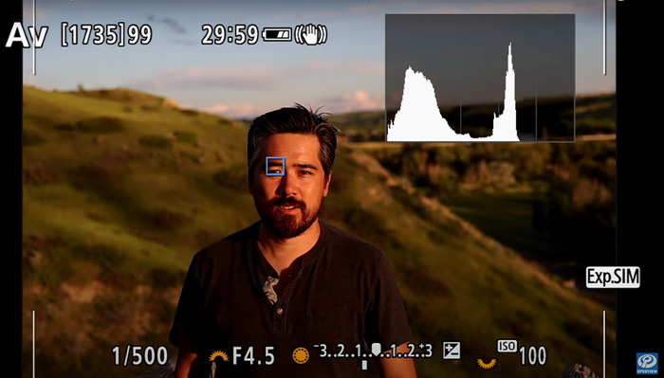Image resolution: width=664 pixels, height=378 pixels.
Task: Click the -3 end of the exposure scale
Action: point(321,351)
